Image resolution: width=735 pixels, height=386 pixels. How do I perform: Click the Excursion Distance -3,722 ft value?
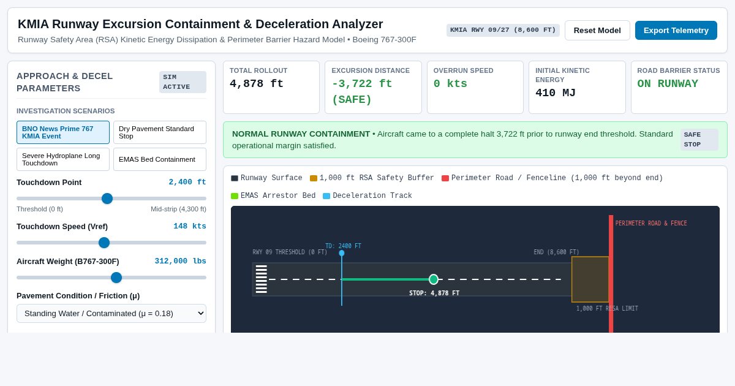pyautogui.click(x=363, y=92)
